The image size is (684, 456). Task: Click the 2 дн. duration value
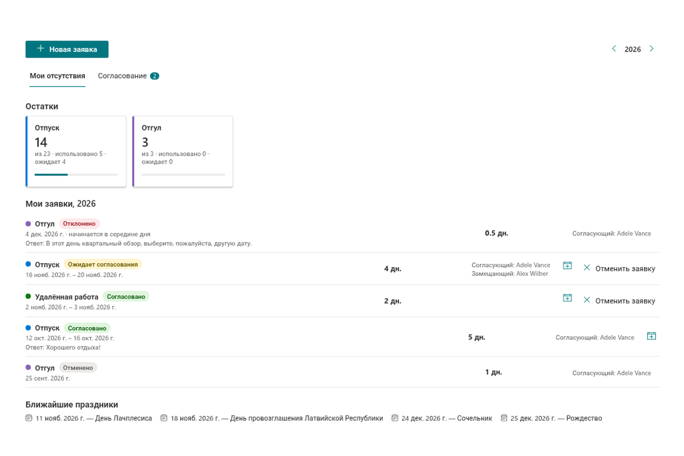pos(393,301)
